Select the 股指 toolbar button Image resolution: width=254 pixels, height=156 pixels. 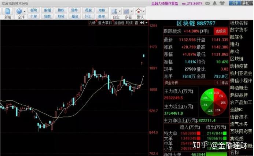point(47,10)
